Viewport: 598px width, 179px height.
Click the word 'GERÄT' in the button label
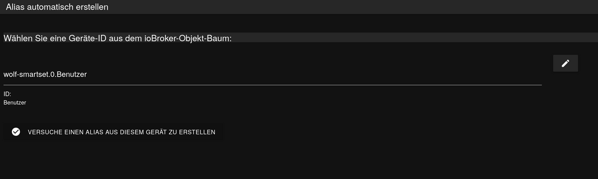click(x=152, y=132)
